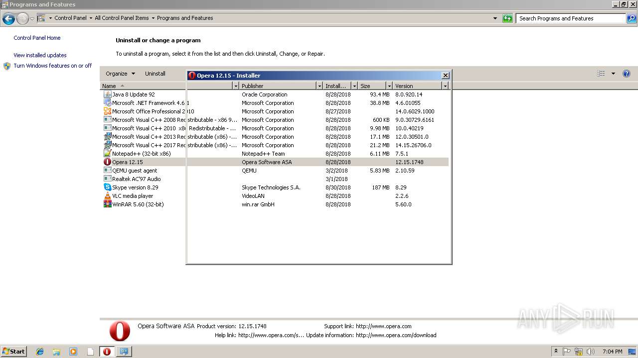This screenshot has height=358, width=638.
Task: Click the Java 8 Update 92 icon
Action: [107, 94]
